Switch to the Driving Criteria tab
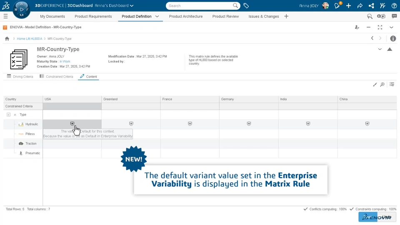The height and width of the screenshot is (225, 400). (20, 77)
